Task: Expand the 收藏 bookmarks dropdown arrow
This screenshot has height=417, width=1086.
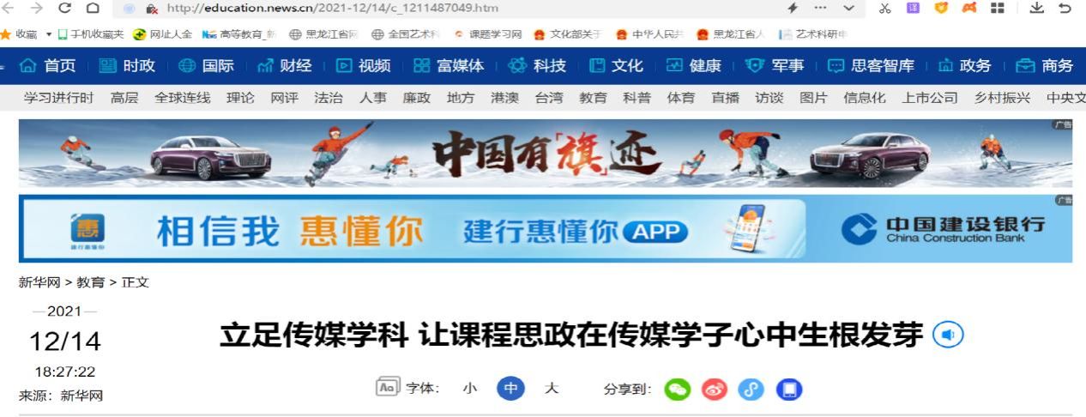Action: pyautogui.click(x=49, y=34)
